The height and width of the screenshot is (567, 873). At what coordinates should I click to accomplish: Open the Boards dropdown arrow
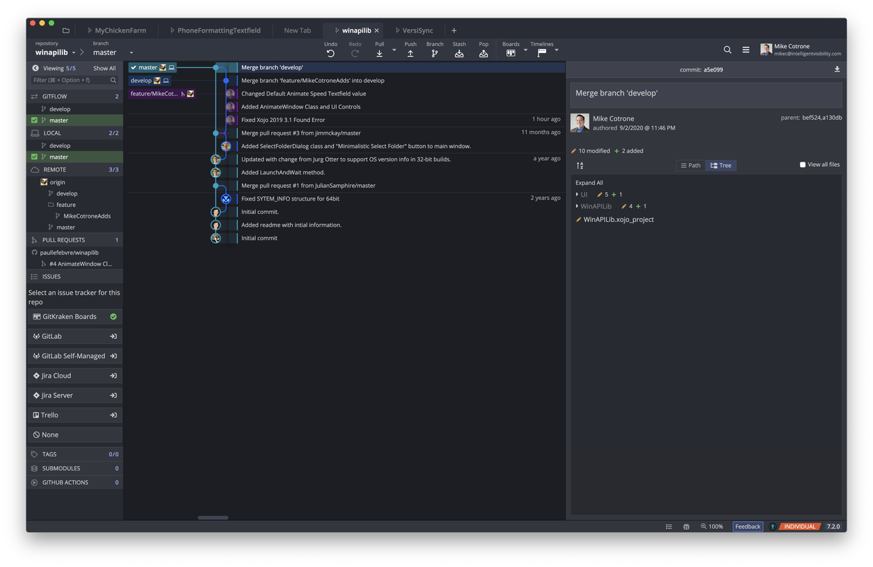526,50
